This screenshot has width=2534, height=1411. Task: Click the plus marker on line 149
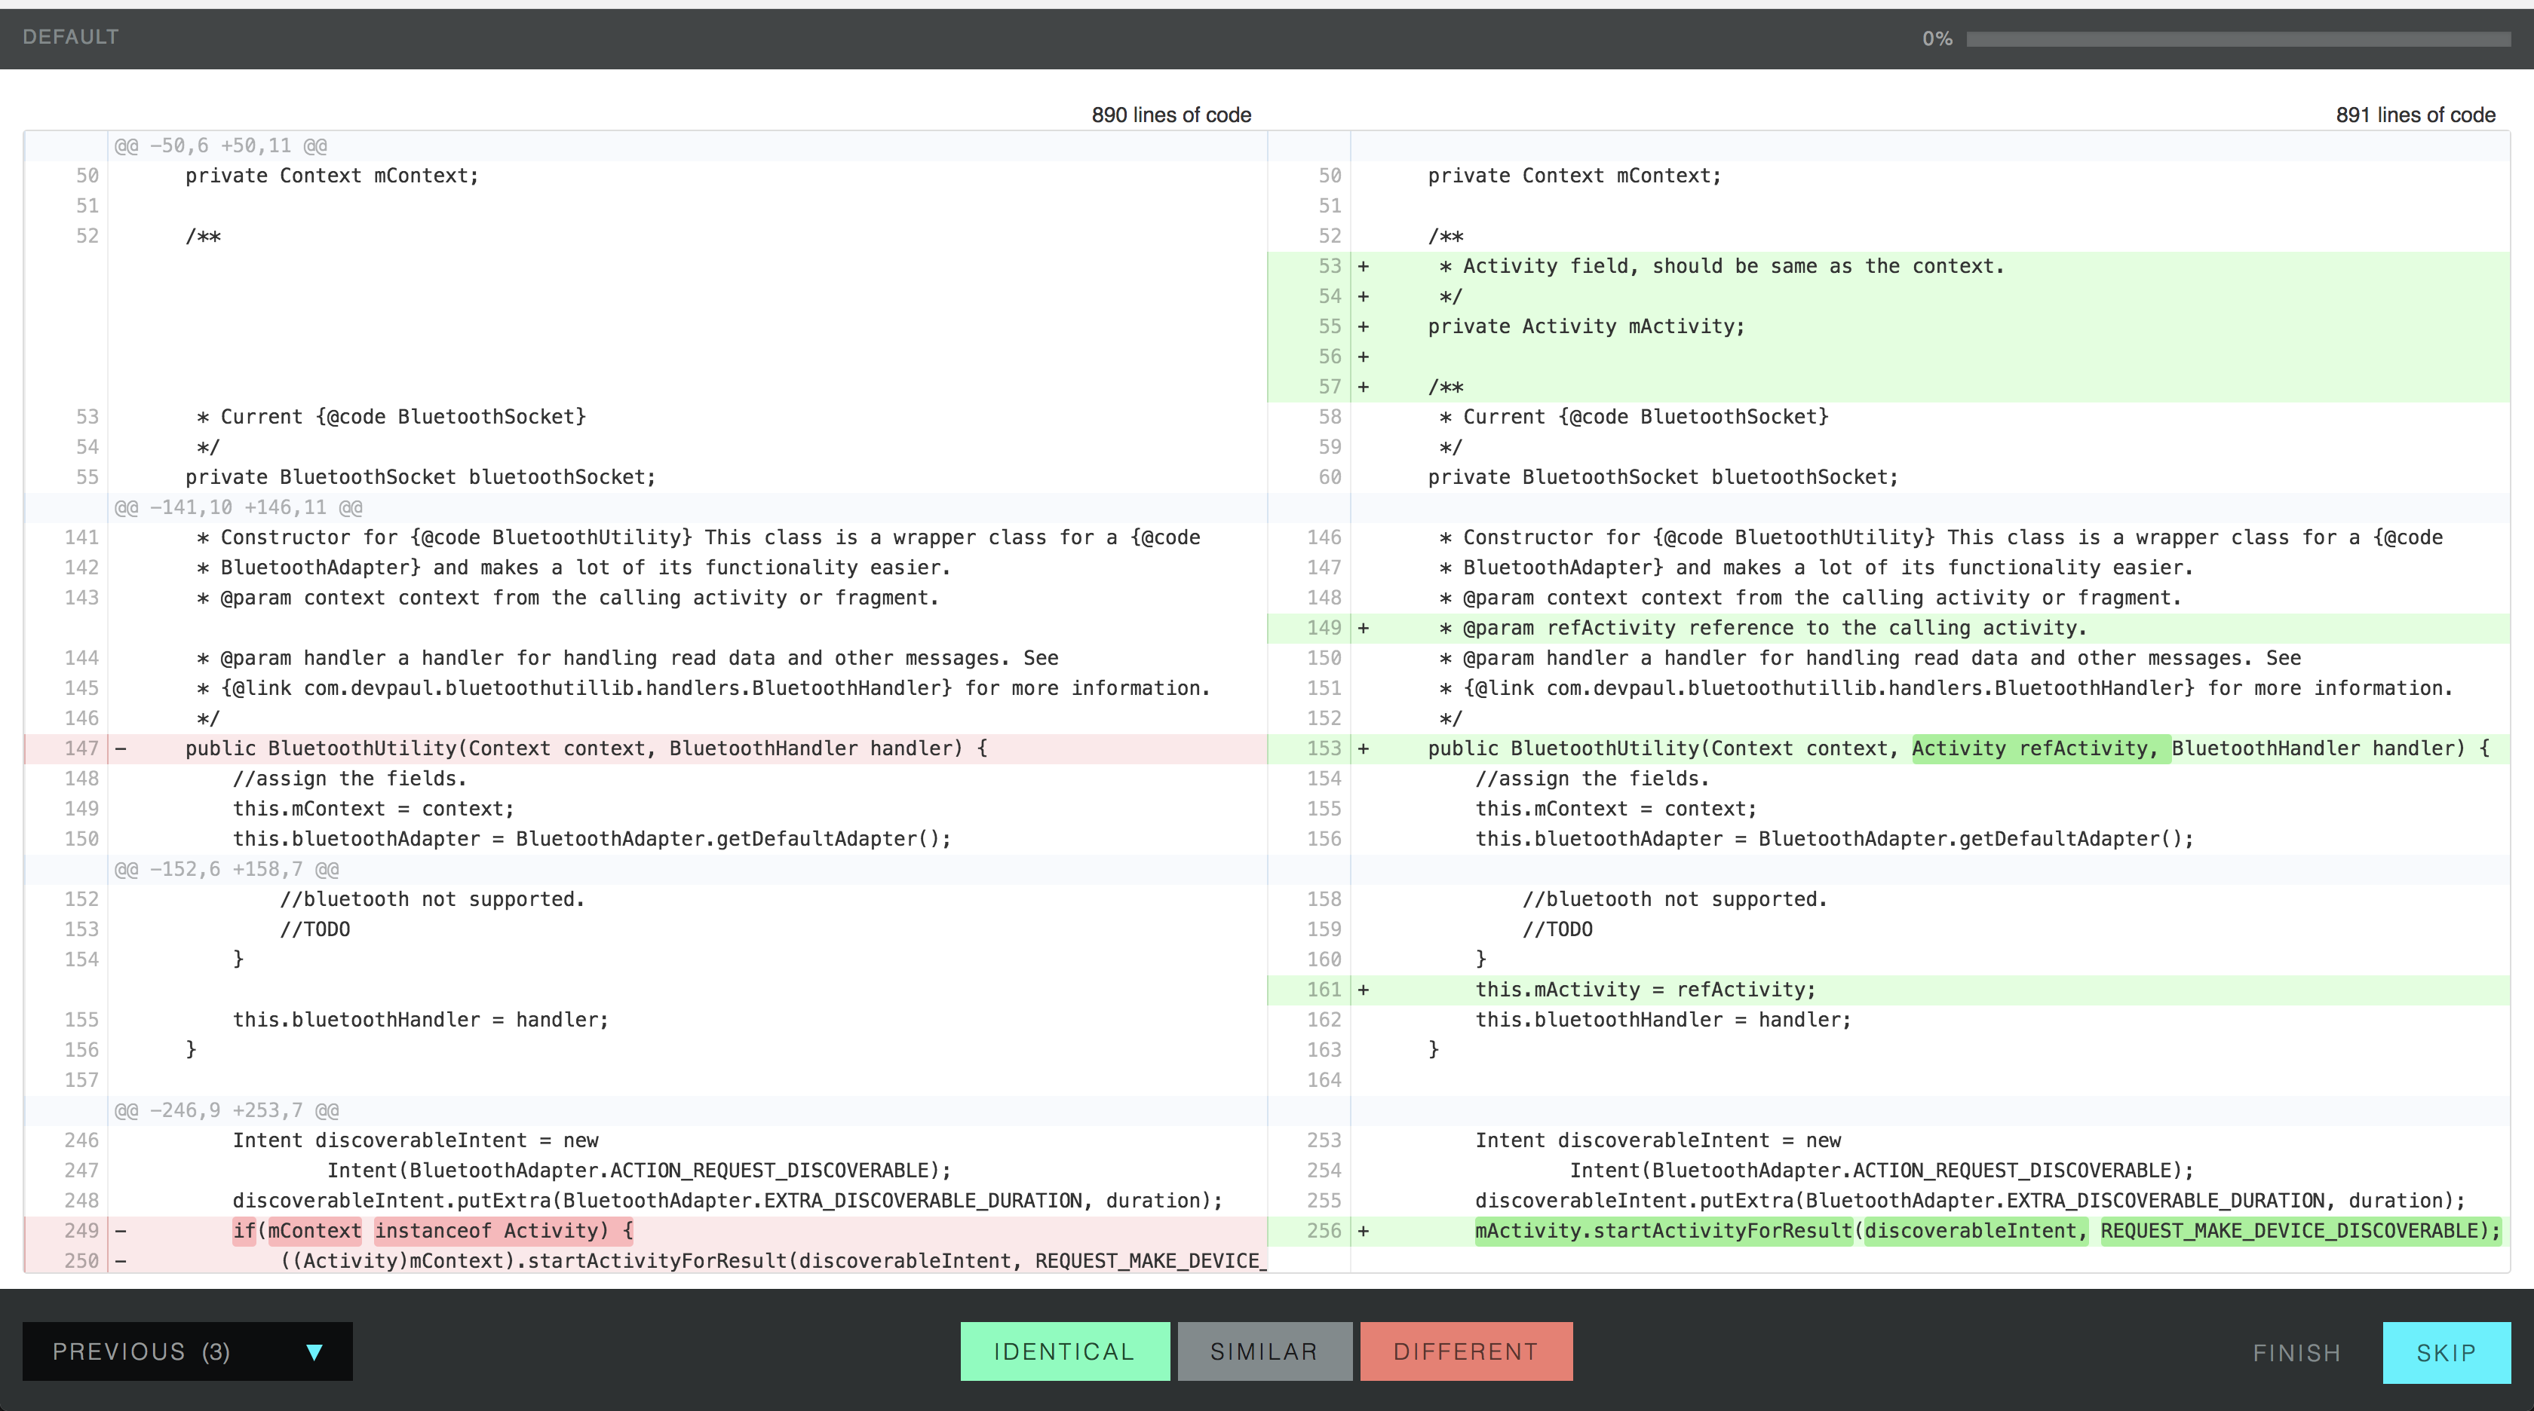(x=1364, y=627)
